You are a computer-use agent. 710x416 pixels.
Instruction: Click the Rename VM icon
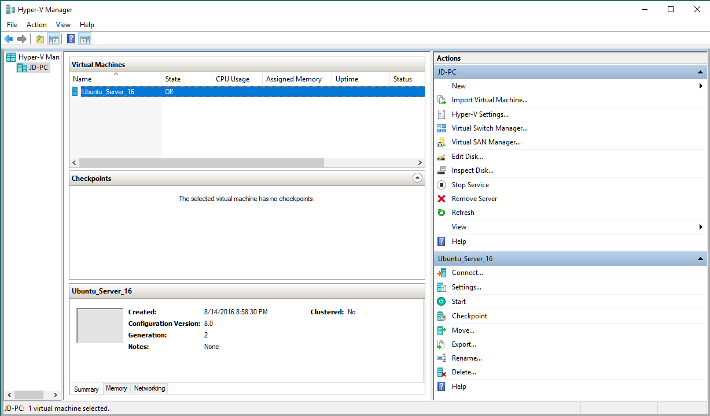(442, 358)
